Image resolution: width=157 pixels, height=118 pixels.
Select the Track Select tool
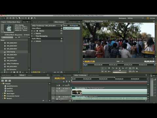(7, 18)
